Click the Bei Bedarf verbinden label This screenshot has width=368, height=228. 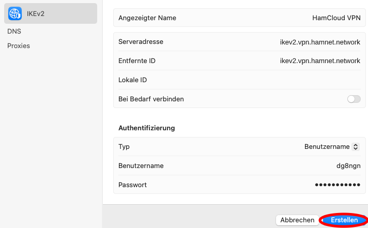pos(151,99)
